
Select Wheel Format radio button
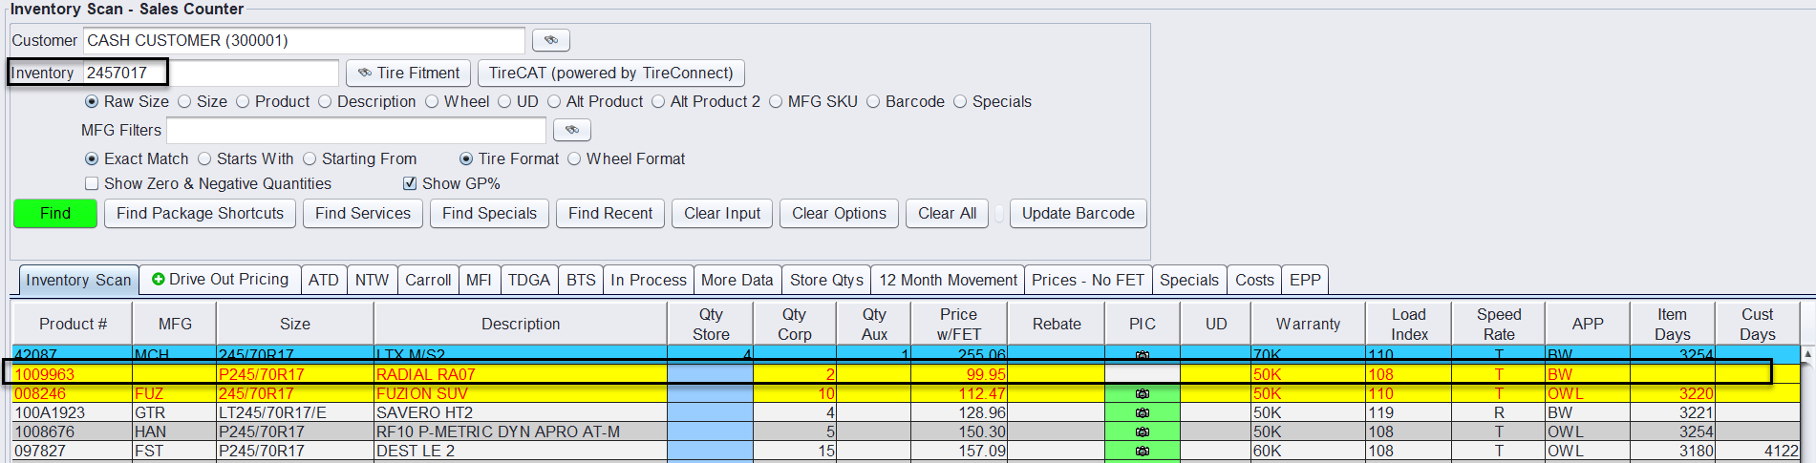point(574,158)
